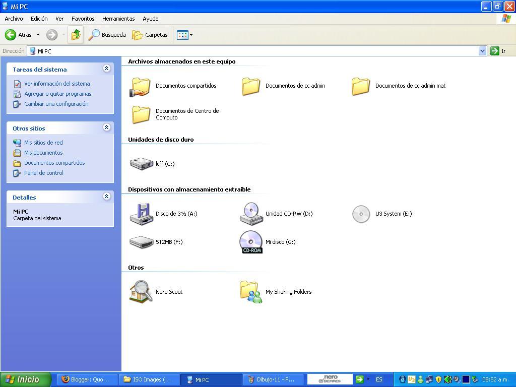Open the Favoritos menu
Screen dimensions: 516x387
83,19
